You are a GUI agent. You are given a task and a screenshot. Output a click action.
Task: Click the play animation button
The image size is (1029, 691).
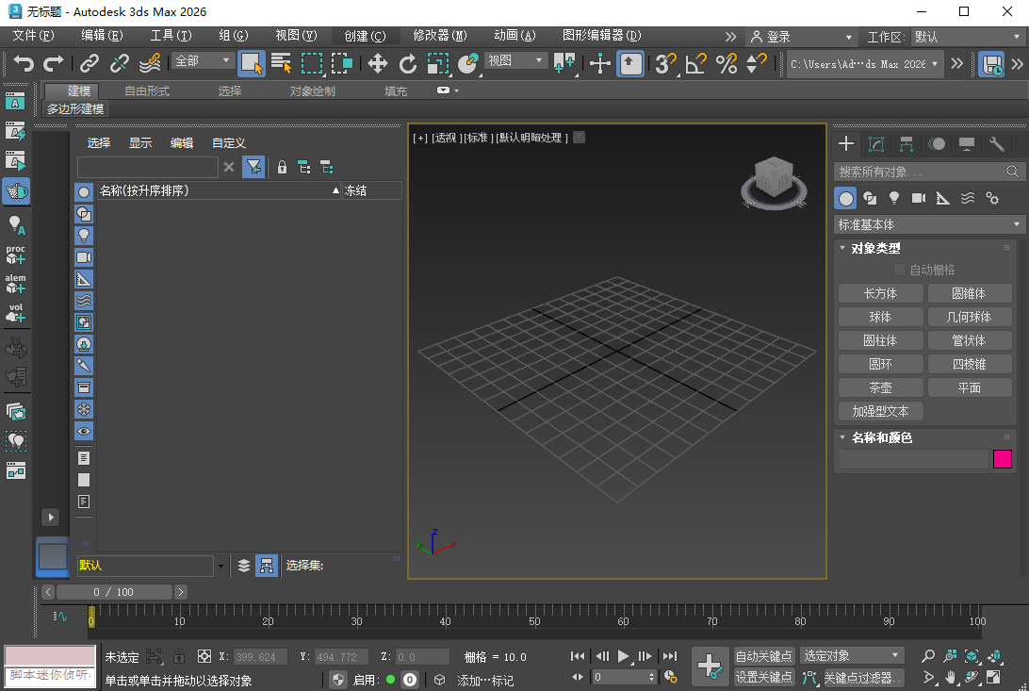pos(625,656)
